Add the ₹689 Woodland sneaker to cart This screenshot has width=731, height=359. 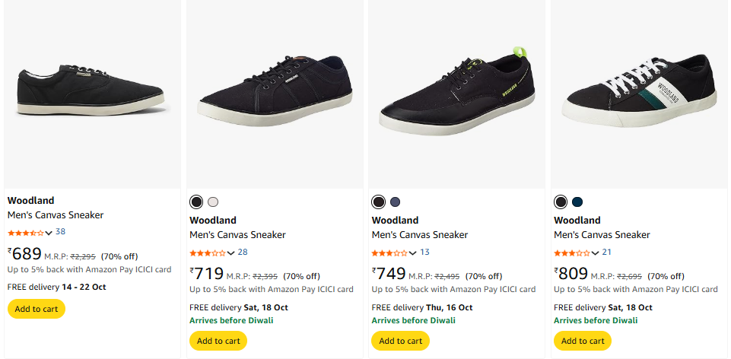click(36, 309)
